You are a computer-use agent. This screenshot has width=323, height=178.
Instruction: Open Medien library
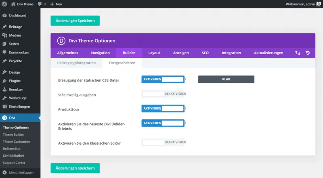[x=20, y=35]
